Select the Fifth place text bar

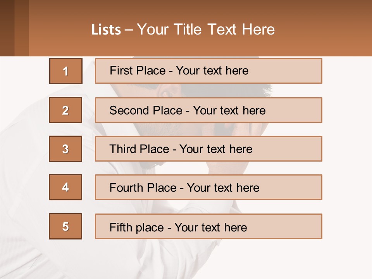pyautogui.click(x=208, y=226)
